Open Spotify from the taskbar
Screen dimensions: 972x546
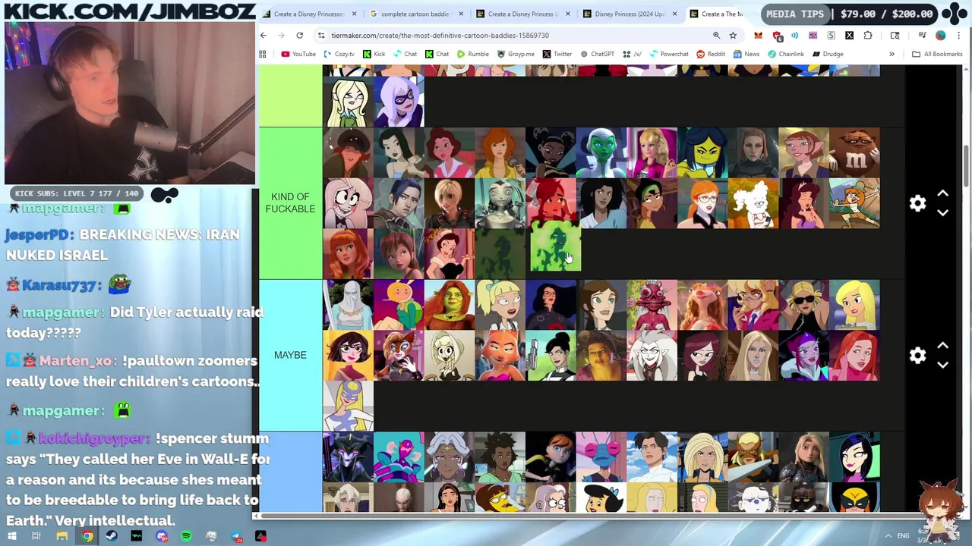186,536
